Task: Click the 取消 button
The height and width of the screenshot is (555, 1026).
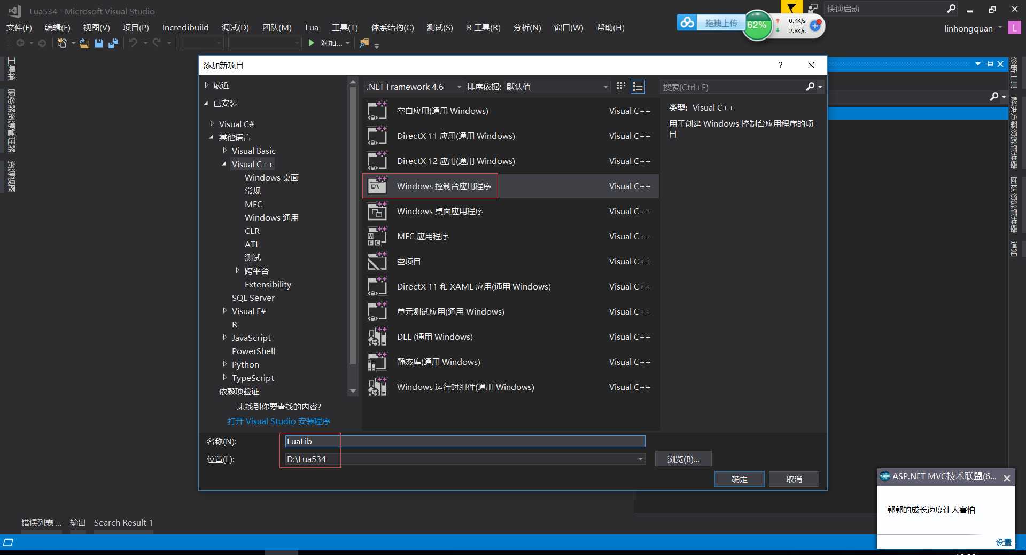Action: point(794,479)
